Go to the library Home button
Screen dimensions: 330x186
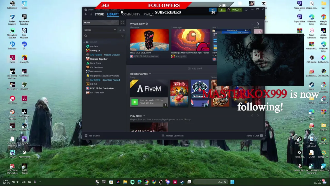101,22
